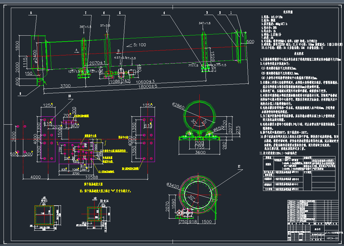
Task: Click the 2070±1 dimension label
Action: 97,63
